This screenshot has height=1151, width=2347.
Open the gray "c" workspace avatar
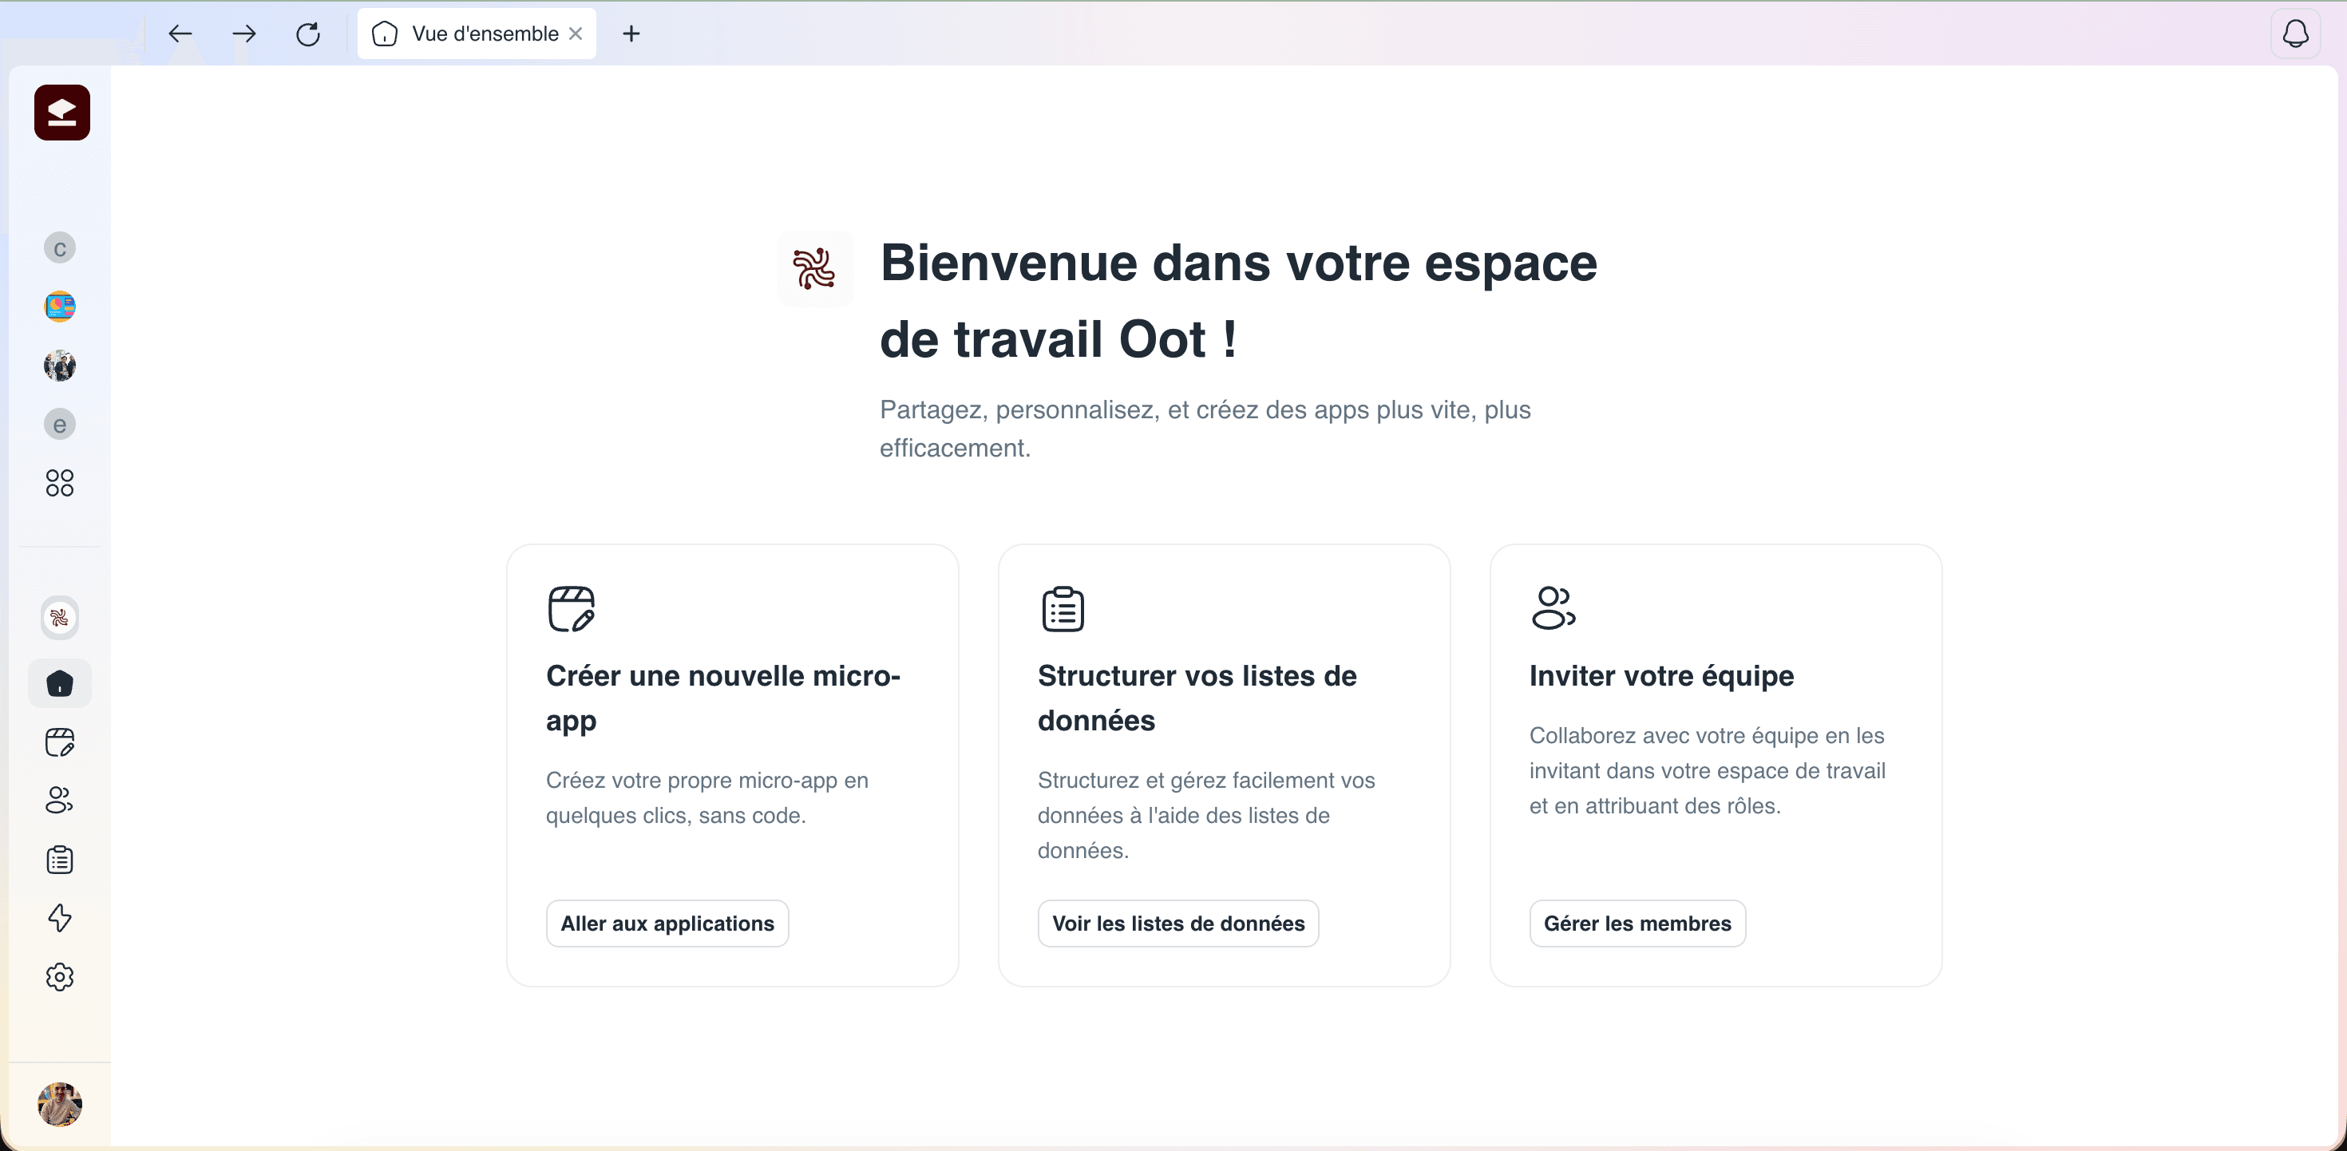tap(60, 248)
